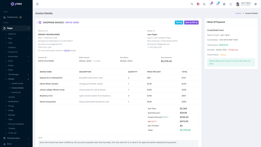Screen dimensions: 261x147
Task: Open the apps grid shortcut icon
Action: [x=224, y=4]
